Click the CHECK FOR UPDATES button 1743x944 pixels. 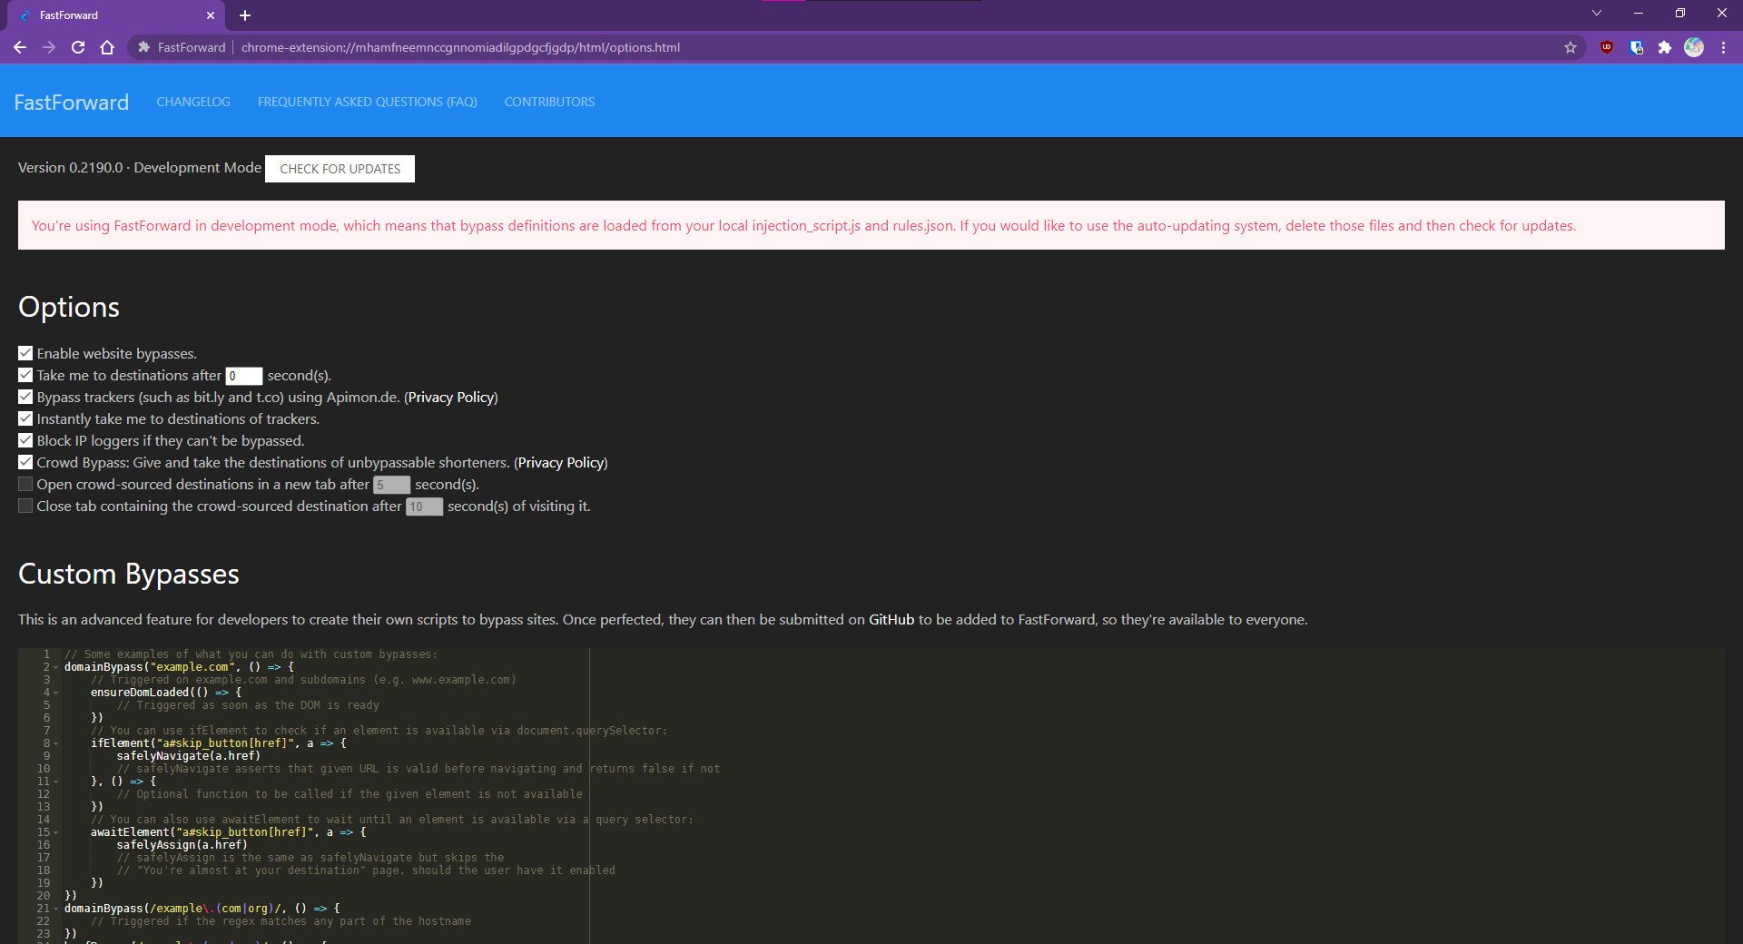tap(340, 169)
